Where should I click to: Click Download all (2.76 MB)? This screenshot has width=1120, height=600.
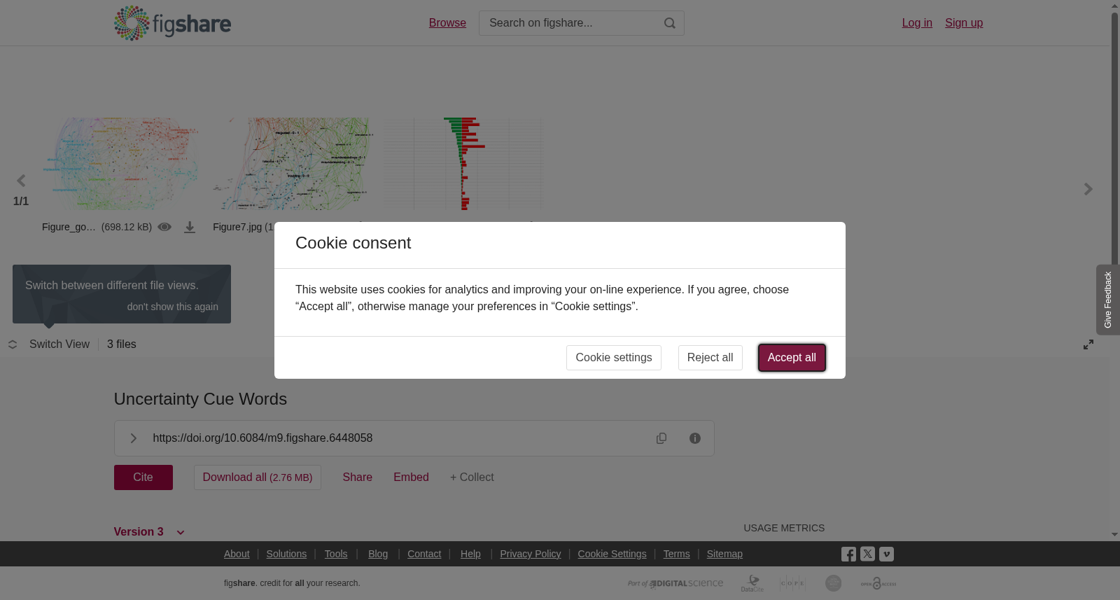[x=258, y=477]
